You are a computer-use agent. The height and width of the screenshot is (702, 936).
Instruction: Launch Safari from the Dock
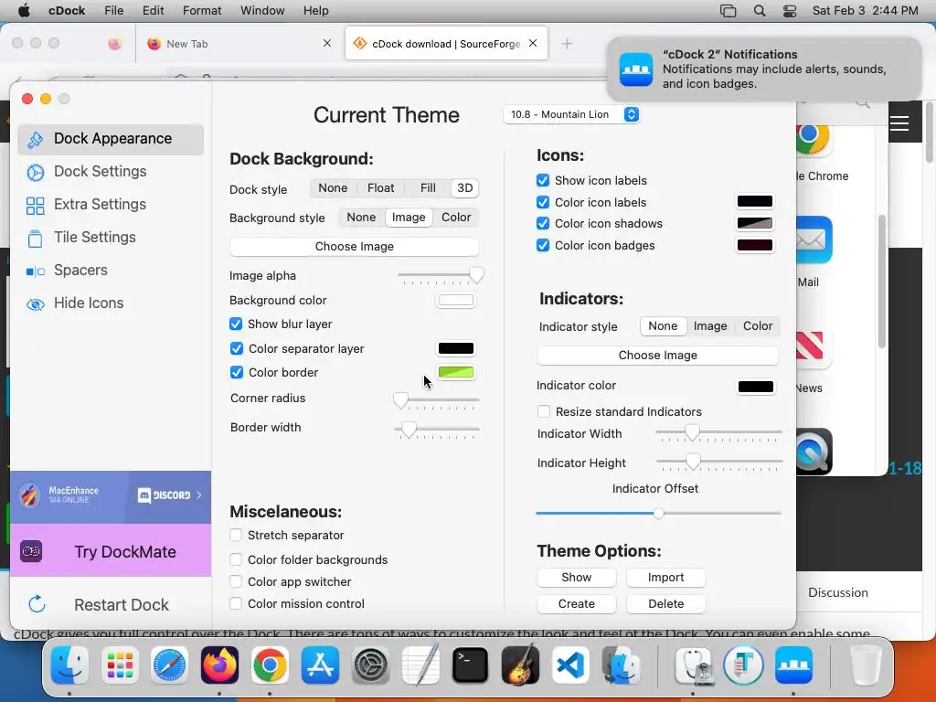169,665
